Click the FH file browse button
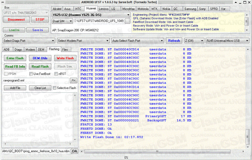The width and height of the screenshot is (252, 160). pos(74,80)
